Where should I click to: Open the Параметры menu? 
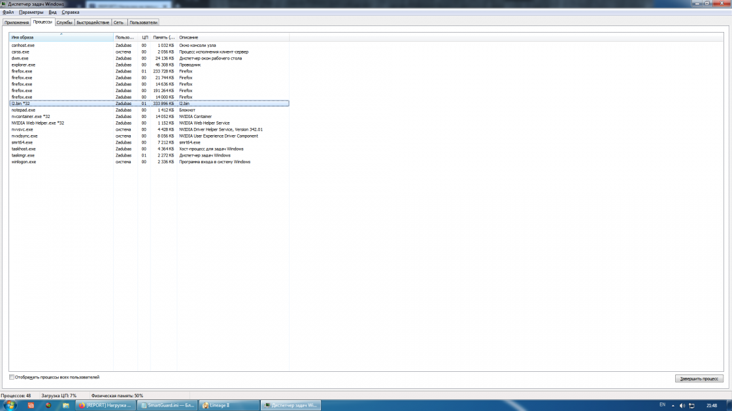(x=31, y=12)
